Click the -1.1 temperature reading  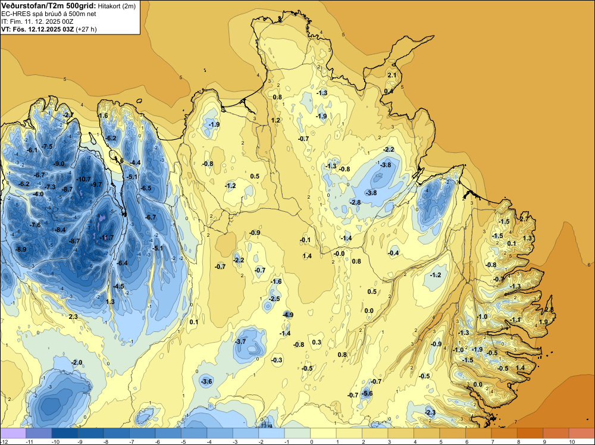515,320
